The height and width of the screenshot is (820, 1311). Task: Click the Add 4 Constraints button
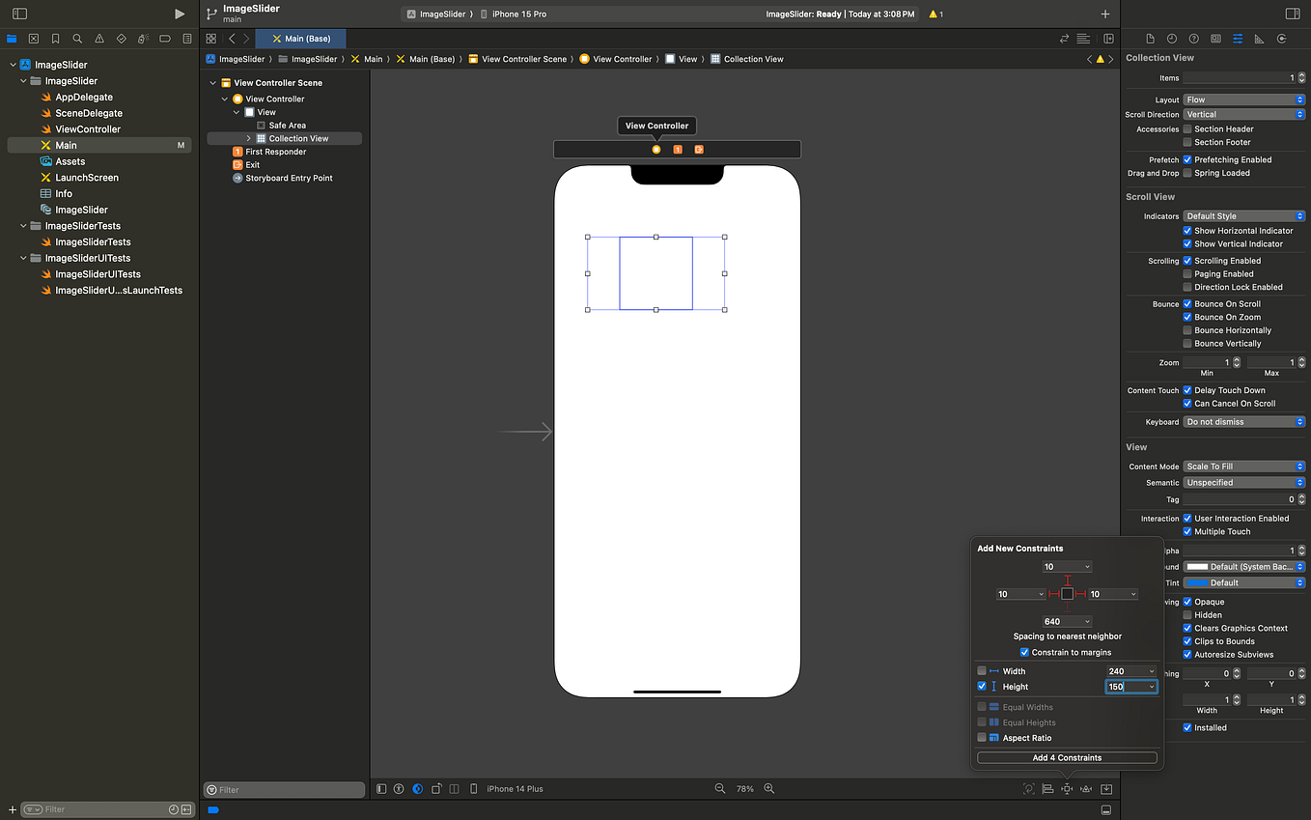click(x=1066, y=757)
